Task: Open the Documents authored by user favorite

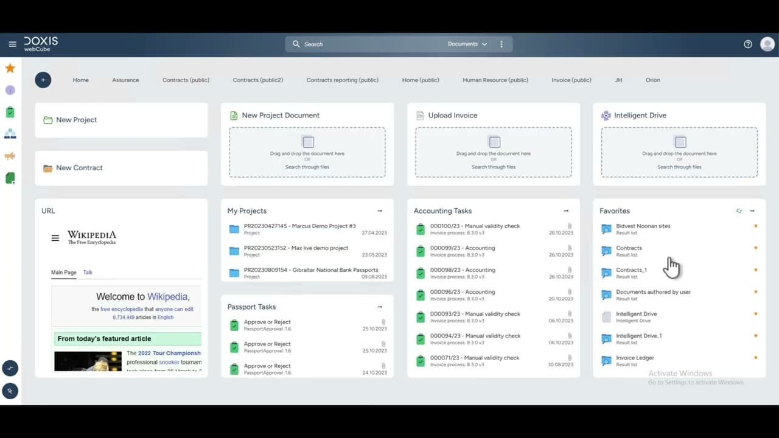Action: point(679,294)
